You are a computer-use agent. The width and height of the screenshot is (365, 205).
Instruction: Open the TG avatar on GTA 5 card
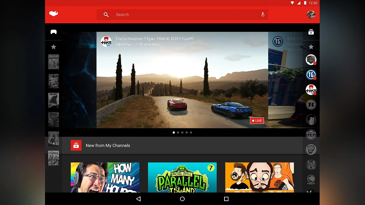pos(278,42)
